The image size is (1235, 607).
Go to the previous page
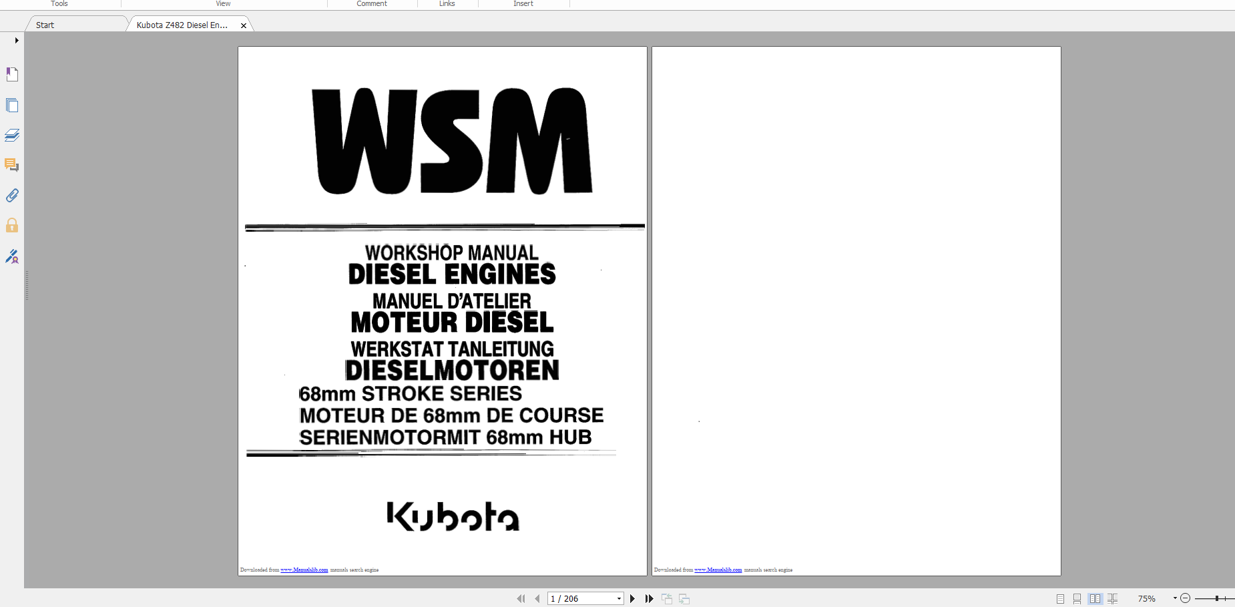click(537, 599)
